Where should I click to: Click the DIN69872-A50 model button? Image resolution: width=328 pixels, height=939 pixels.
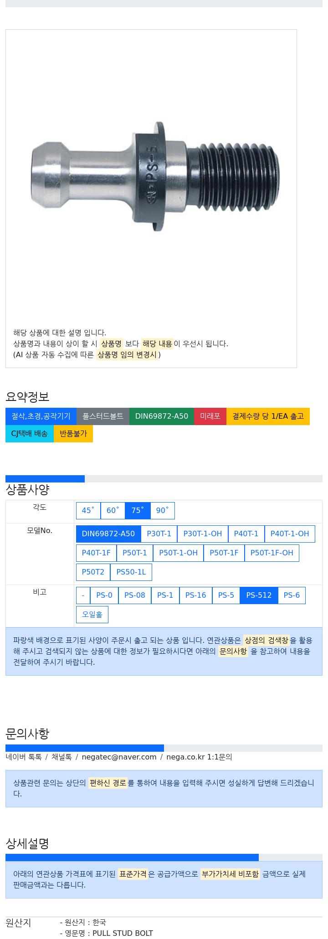point(108,534)
